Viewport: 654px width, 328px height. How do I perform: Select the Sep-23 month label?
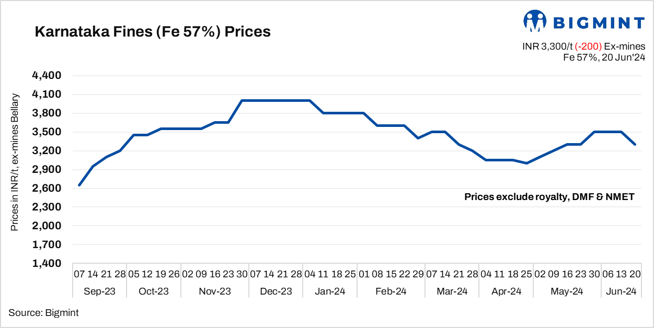[100, 291]
